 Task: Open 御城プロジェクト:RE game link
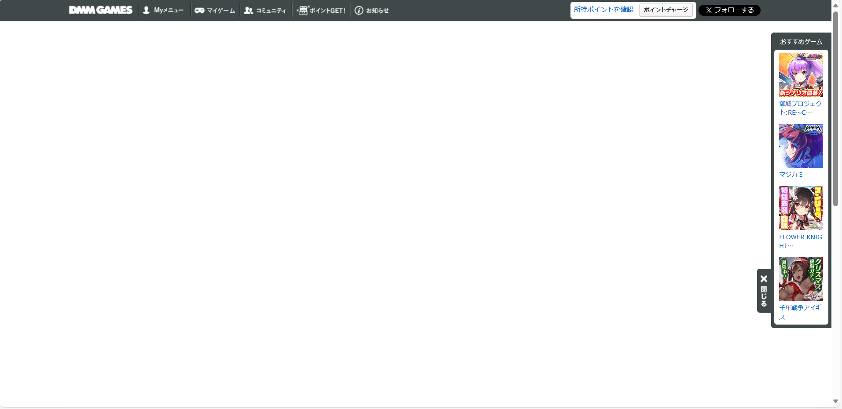pos(801,108)
